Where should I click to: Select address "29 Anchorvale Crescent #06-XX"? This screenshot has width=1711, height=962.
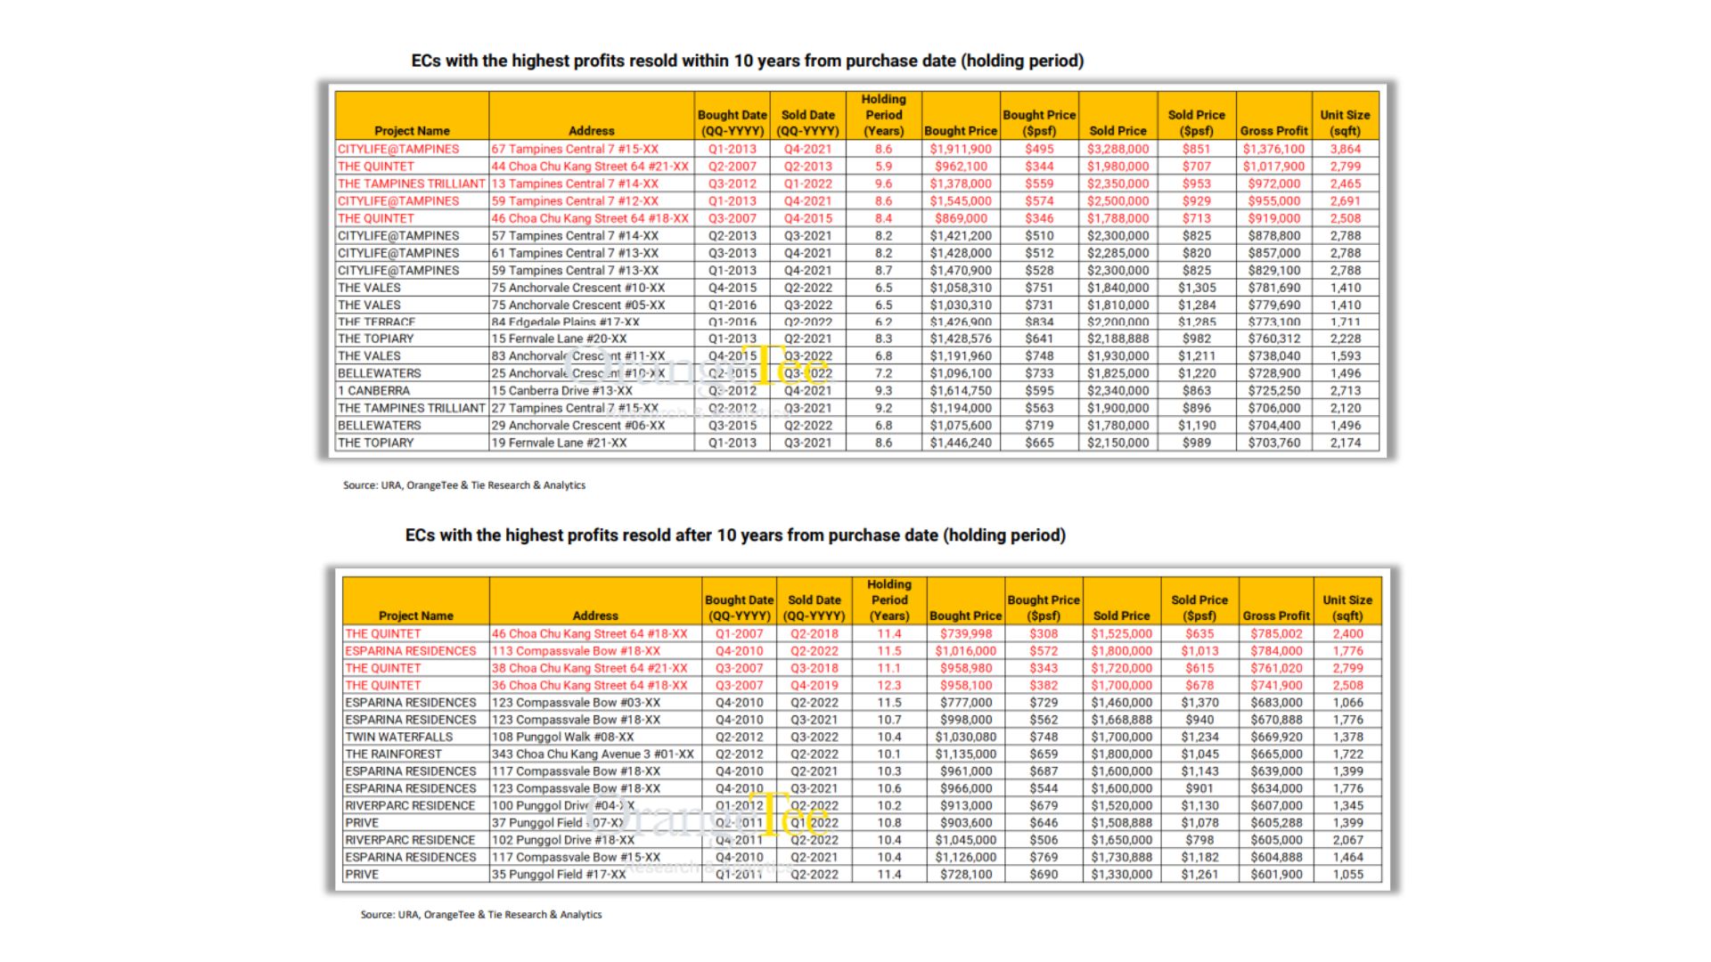click(578, 425)
